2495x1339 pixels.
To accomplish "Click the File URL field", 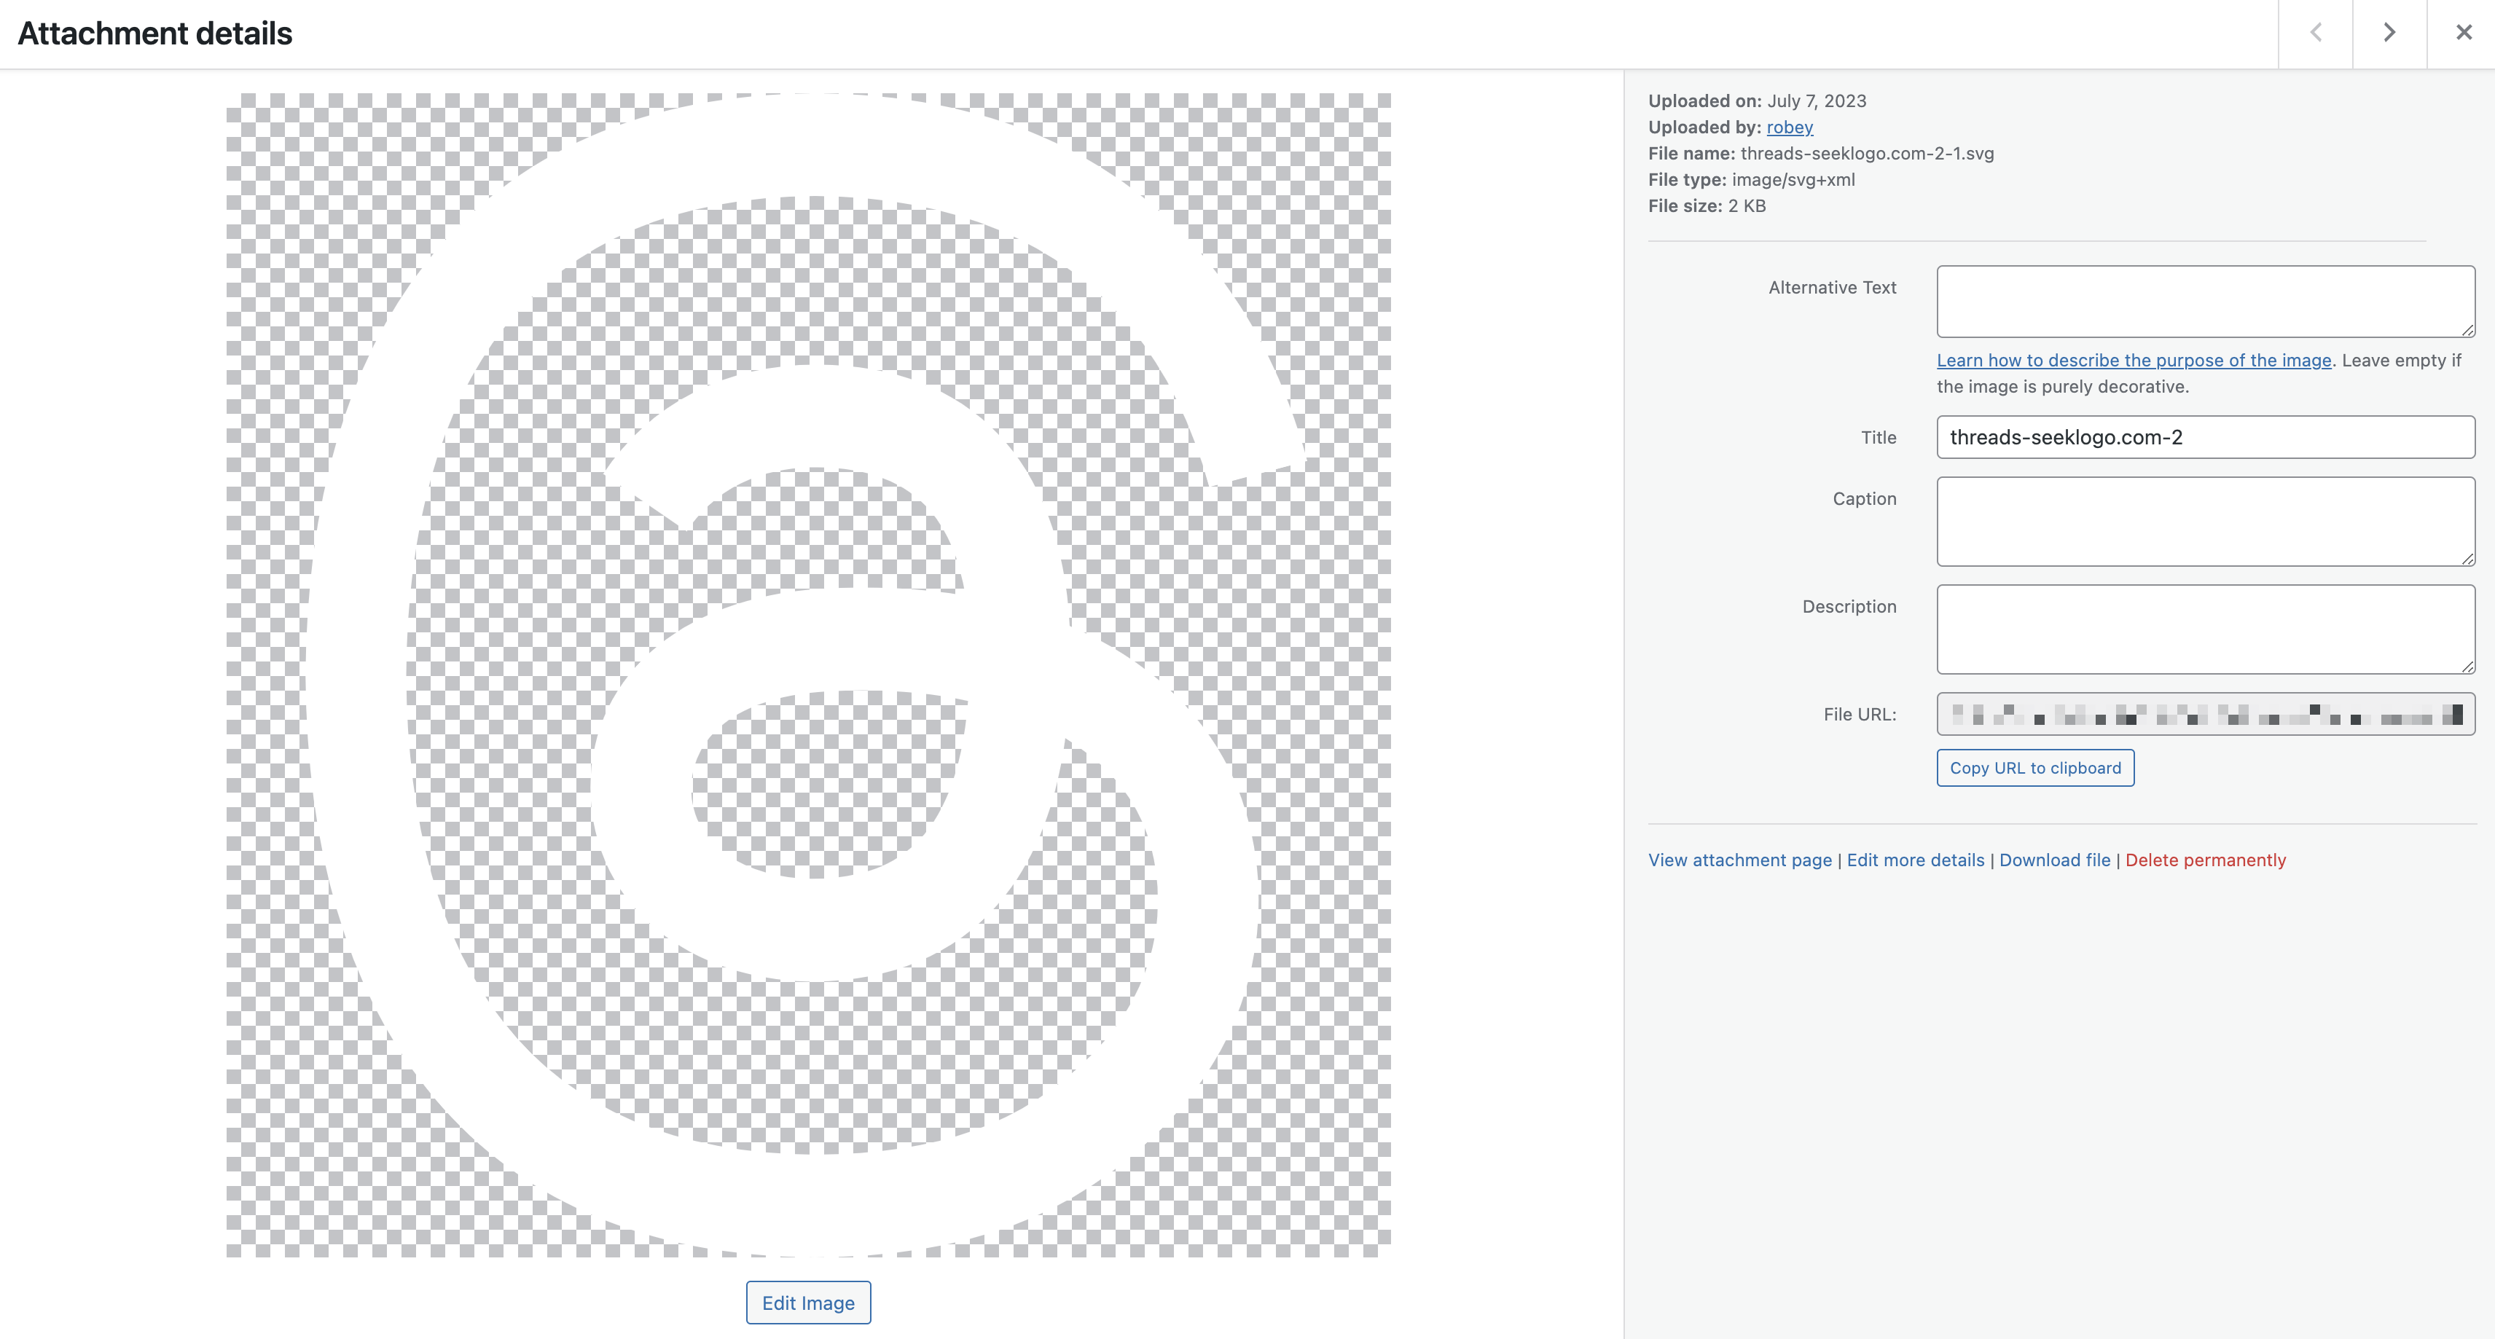I will 2206,713.
